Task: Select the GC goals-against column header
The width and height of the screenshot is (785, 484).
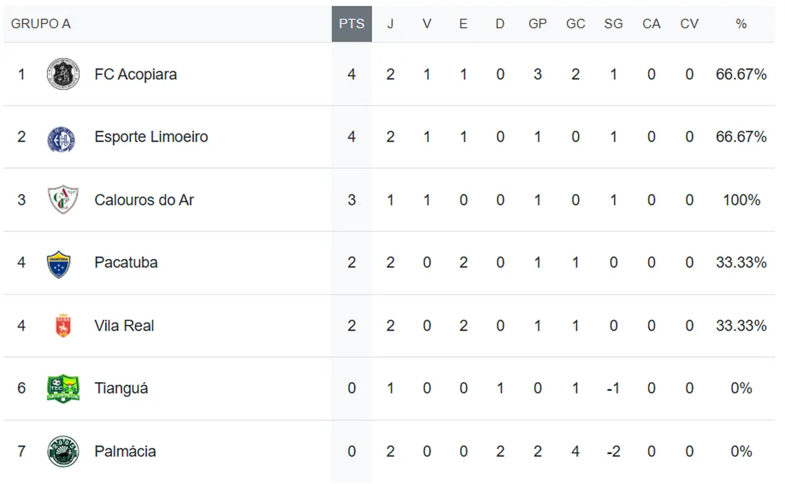Action: [x=575, y=24]
